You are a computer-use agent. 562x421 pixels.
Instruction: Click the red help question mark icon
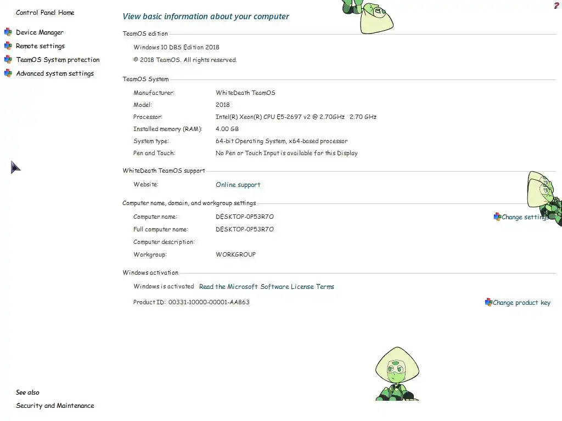pyautogui.click(x=557, y=5)
